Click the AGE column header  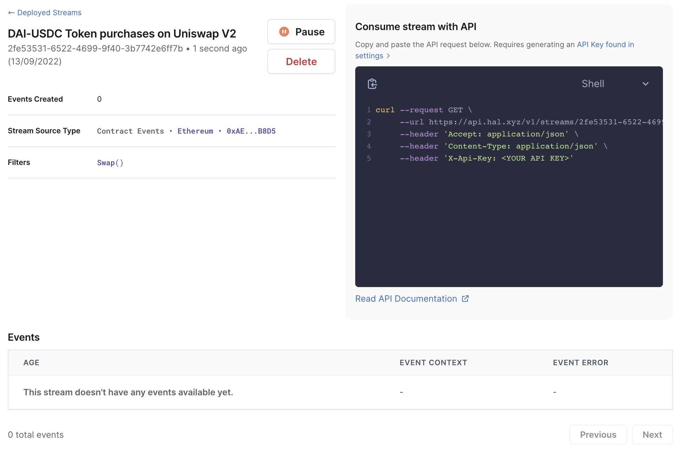click(31, 362)
